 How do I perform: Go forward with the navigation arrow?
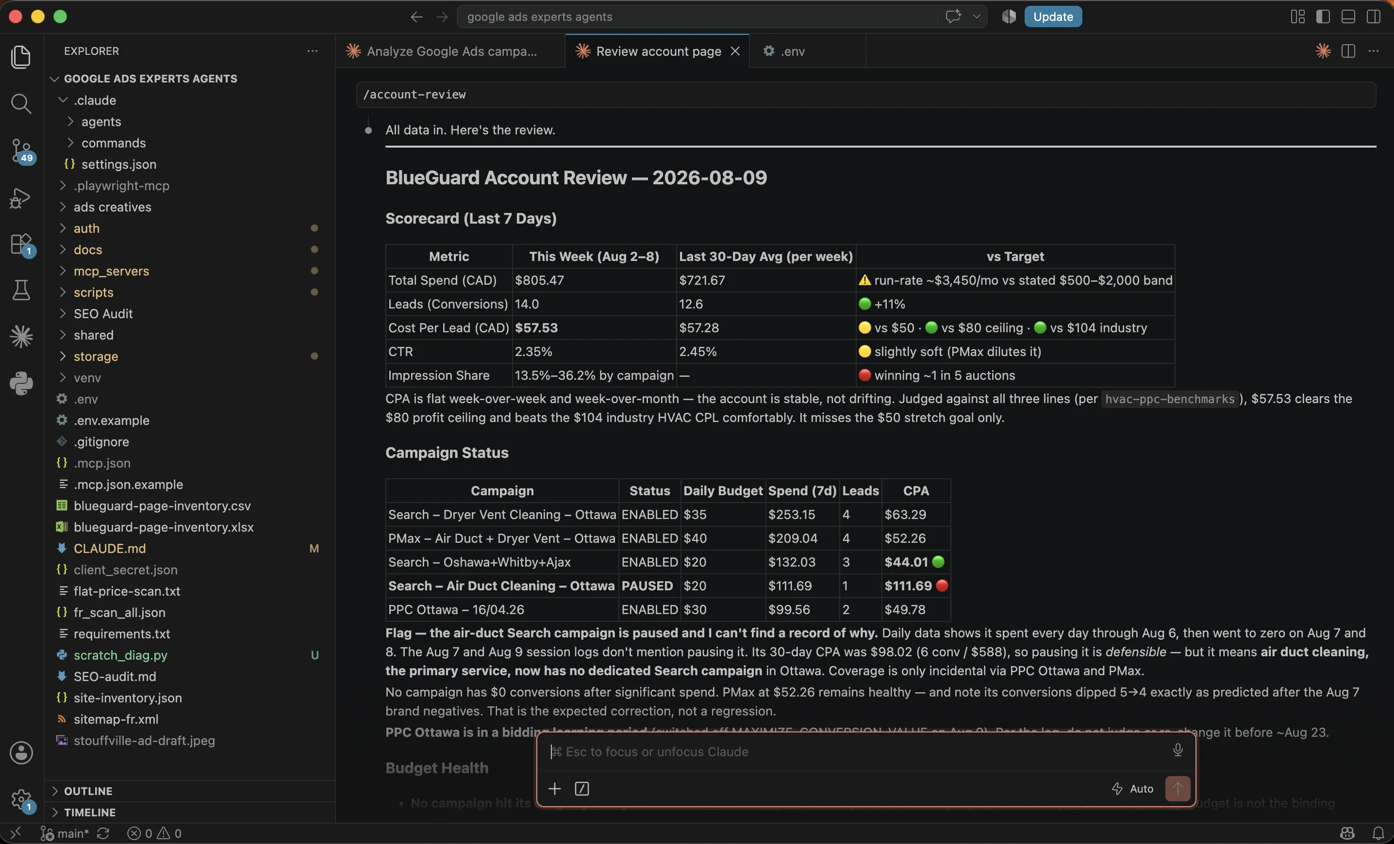(442, 16)
